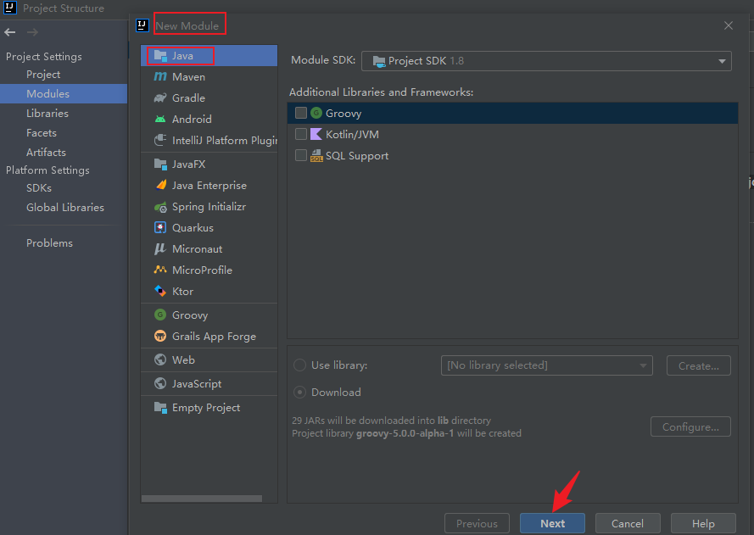The image size is (754, 535).
Task: Enable the Kotlin/JVM checkbox
Action: coord(301,134)
